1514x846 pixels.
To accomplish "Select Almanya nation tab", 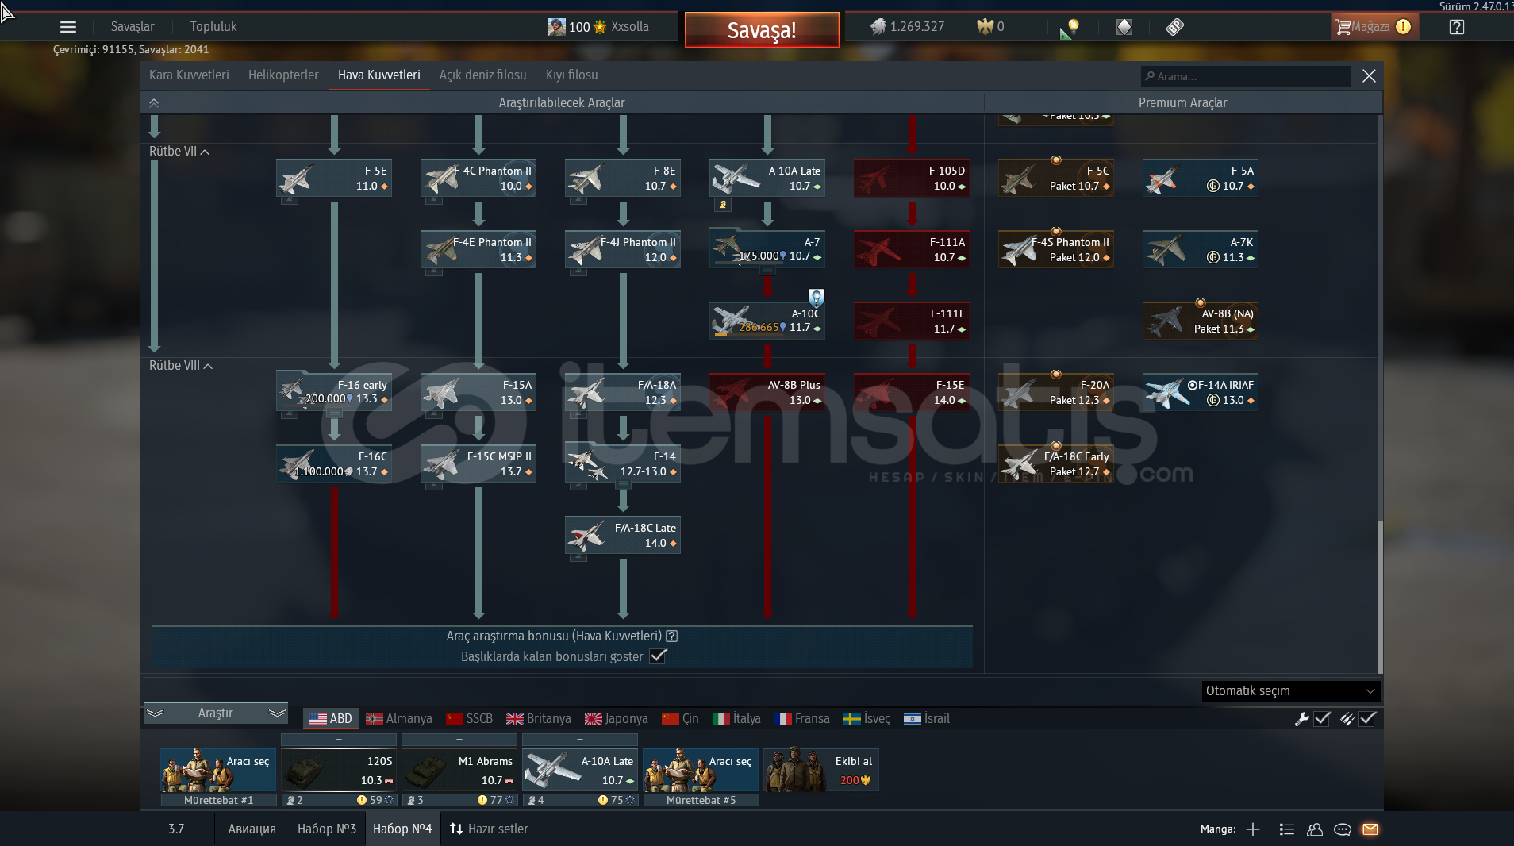I will coord(399,719).
